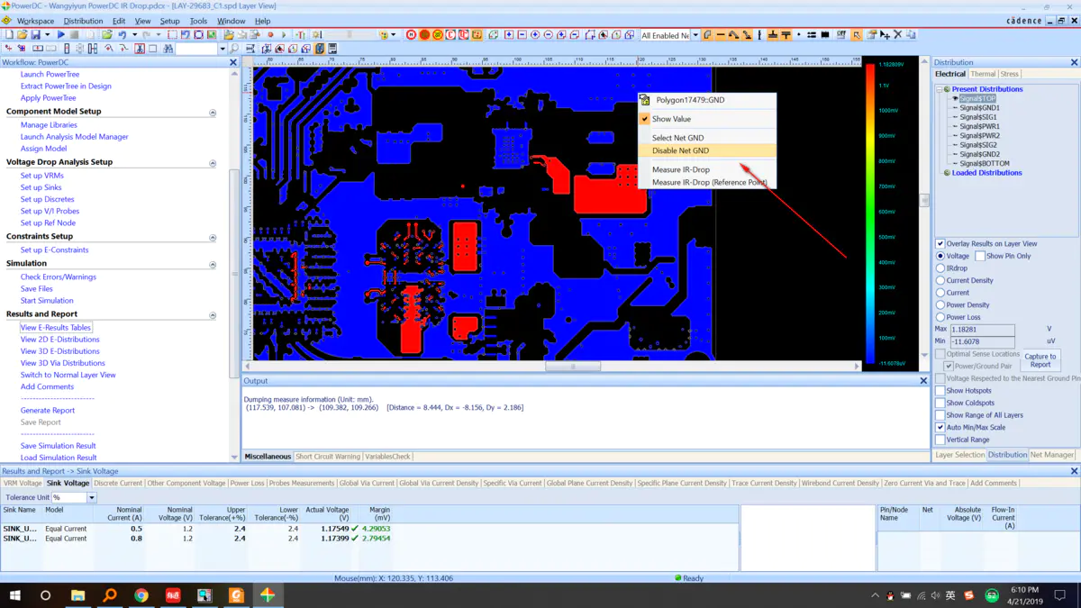Click the View 2D E-Distributions link
The height and width of the screenshot is (608, 1081).
click(60, 340)
